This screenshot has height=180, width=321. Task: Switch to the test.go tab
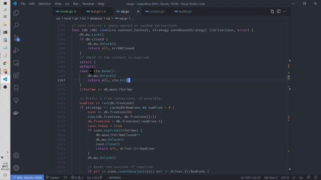96,11
